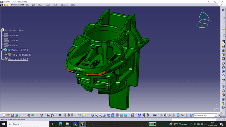The image size is (226, 127).
Task: Click the Groove tool in right toolbar
Action: coord(223,55)
